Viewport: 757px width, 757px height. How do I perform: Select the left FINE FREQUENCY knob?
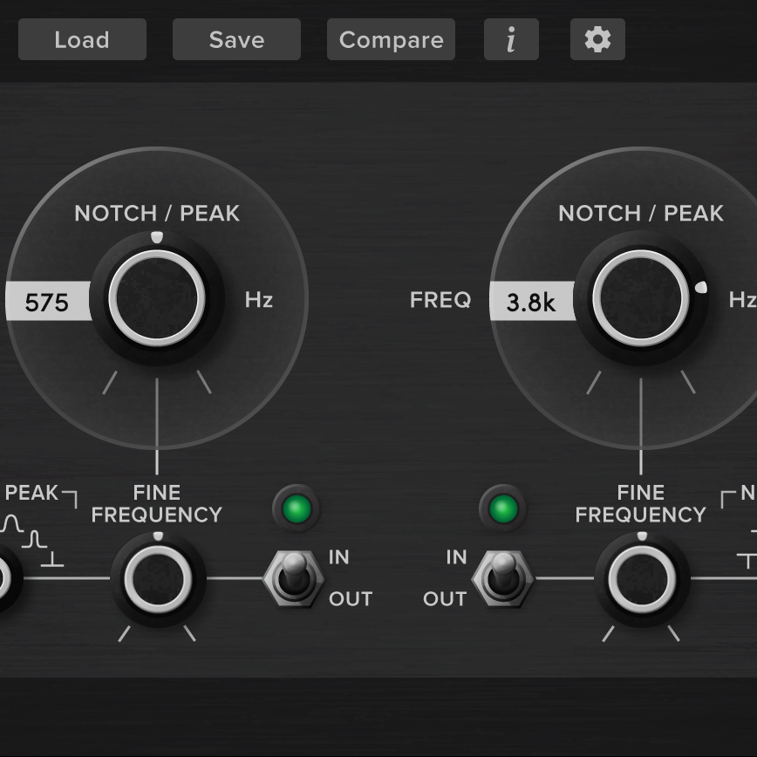tap(157, 577)
